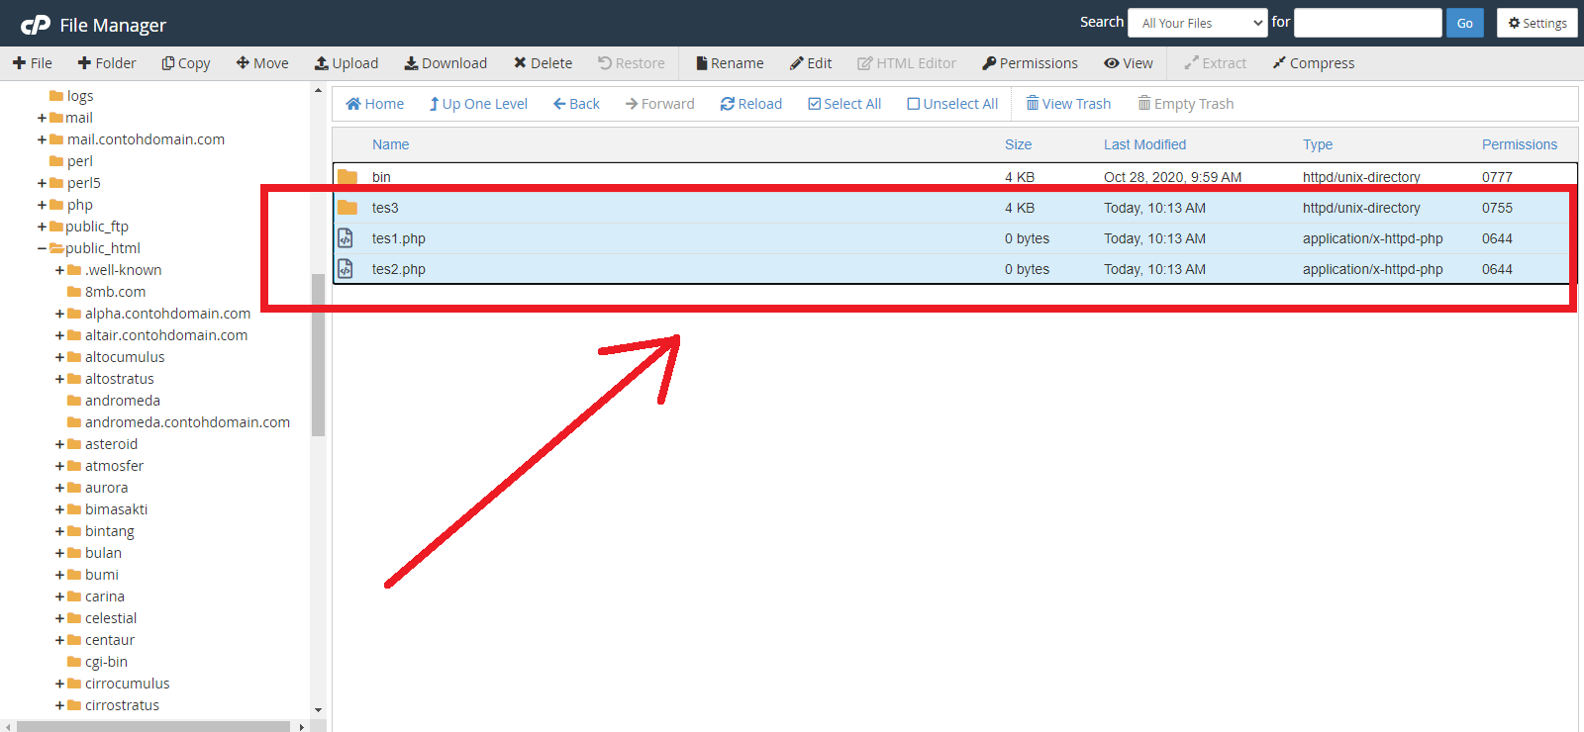Viewport: 1584px width, 732px height.
Task: Click the 0755 permissions of tes3
Action: pyautogui.click(x=1497, y=208)
